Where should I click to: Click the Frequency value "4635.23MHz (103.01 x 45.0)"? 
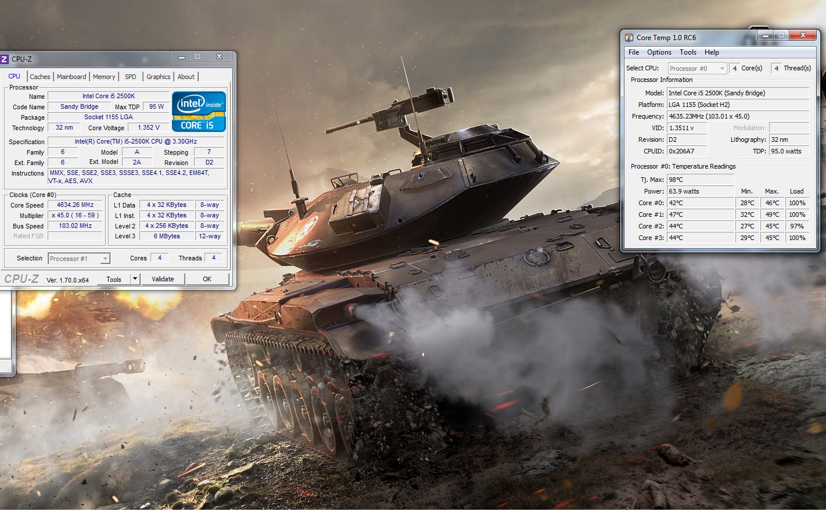(x=738, y=116)
